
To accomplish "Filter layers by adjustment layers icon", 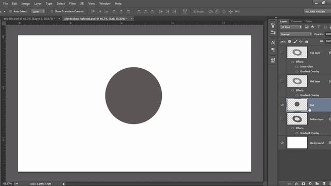I will tap(312, 27).
